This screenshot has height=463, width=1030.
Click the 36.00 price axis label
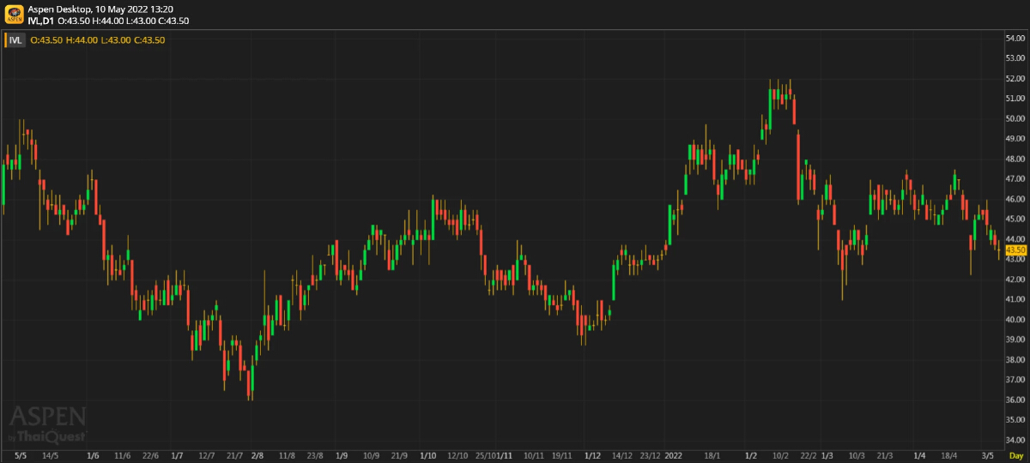tap(1016, 400)
